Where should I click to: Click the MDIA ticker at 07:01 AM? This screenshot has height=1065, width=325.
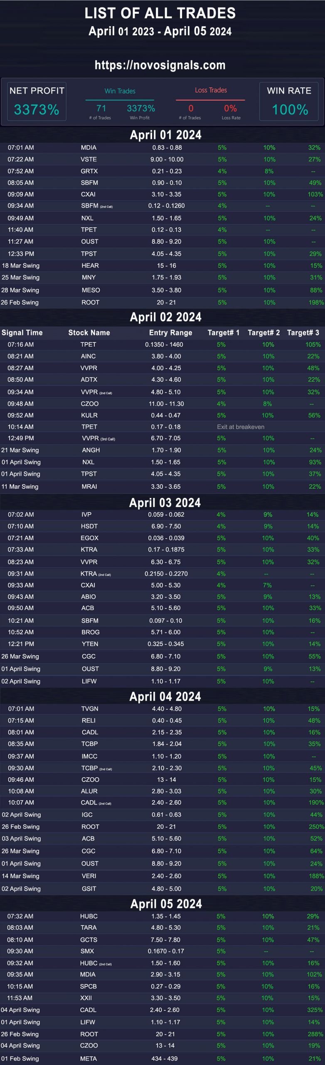pyautogui.click(x=89, y=148)
